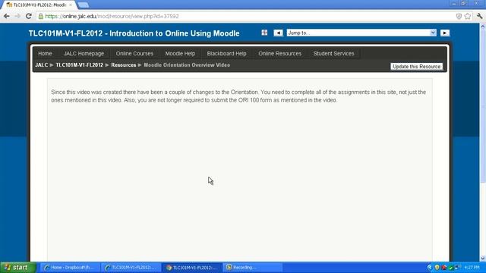Click the Update this Resource button
This screenshot has width=486, height=273.
pos(417,67)
